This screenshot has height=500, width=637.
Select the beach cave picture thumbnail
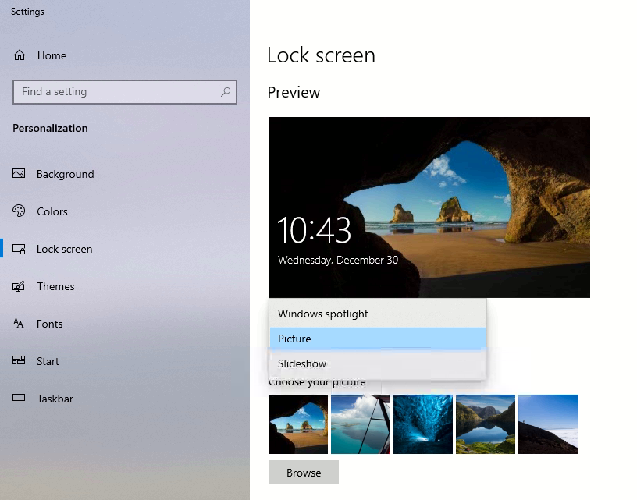point(297,424)
